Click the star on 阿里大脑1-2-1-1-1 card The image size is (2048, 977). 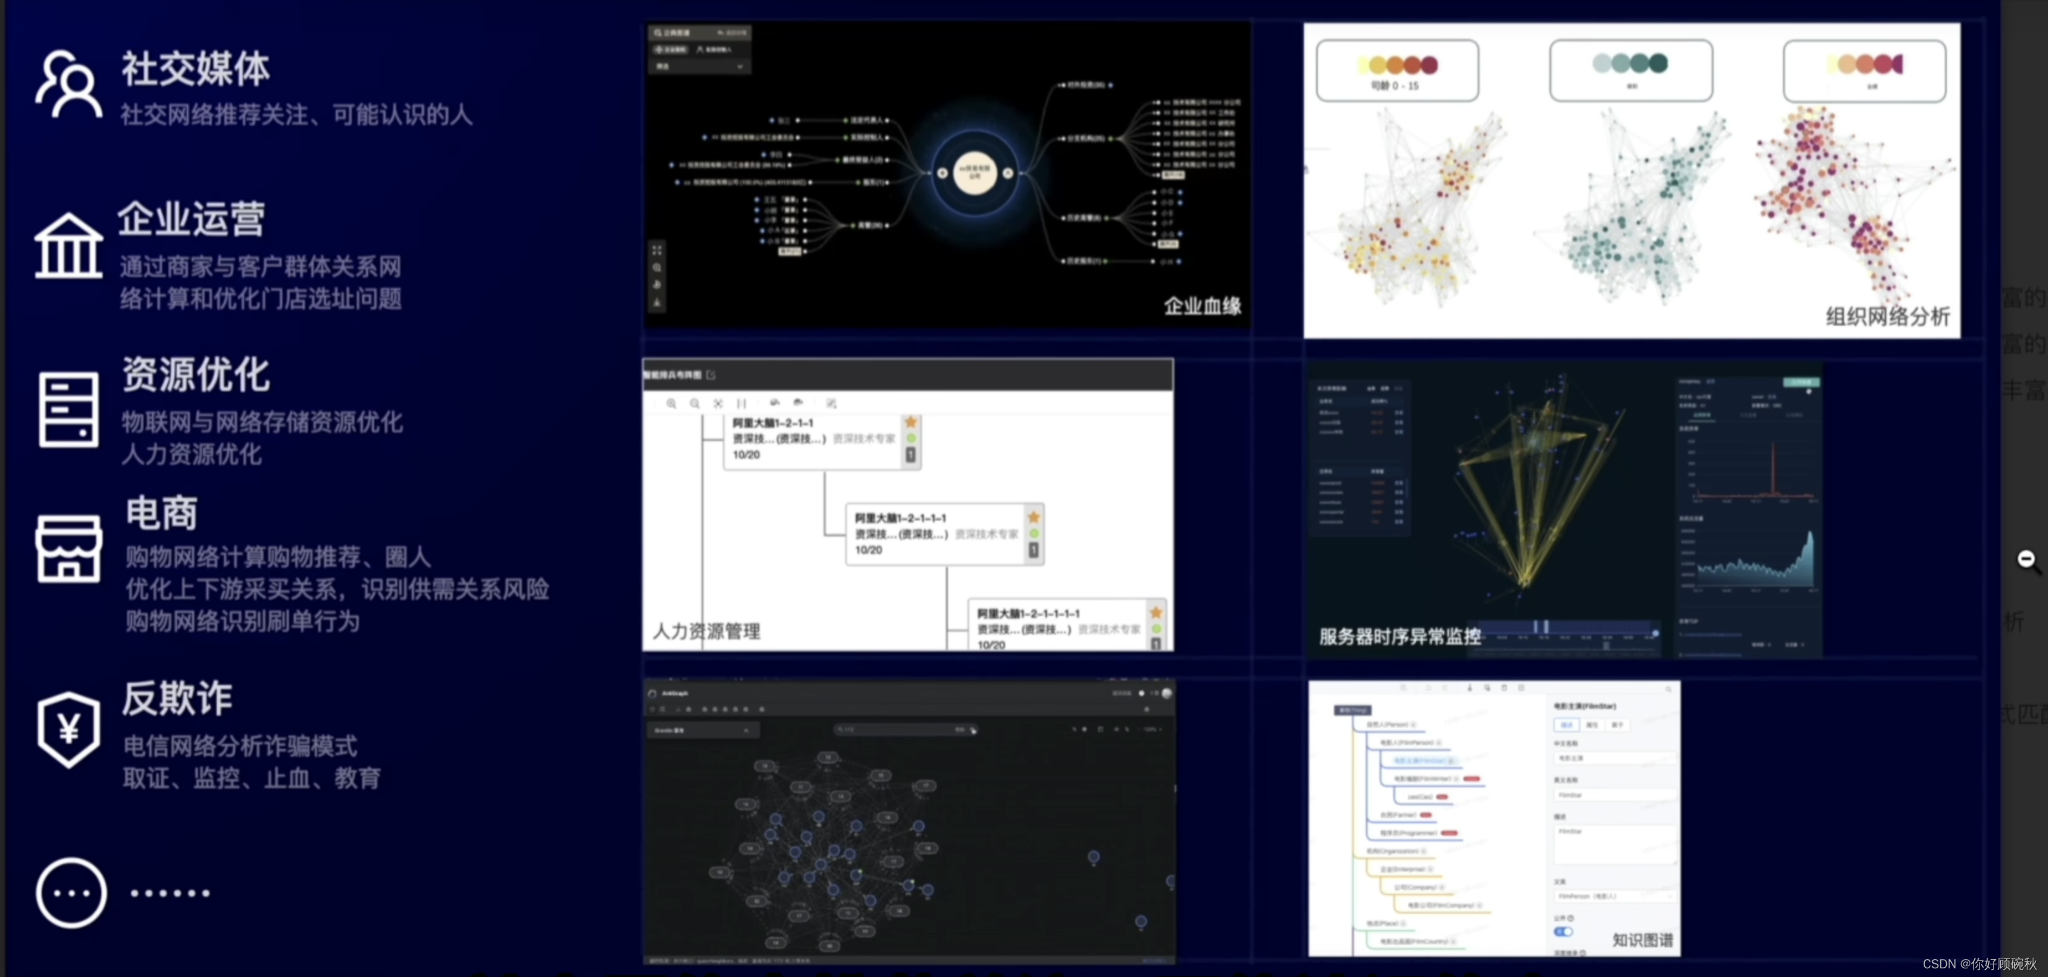1033,518
